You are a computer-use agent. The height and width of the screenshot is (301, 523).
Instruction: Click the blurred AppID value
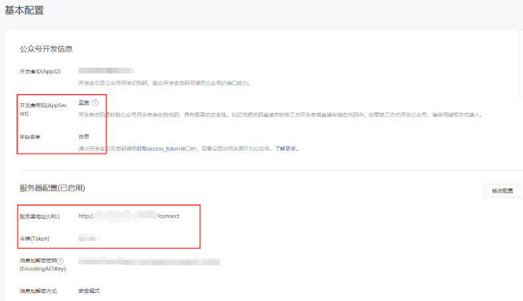pyautogui.click(x=106, y=70)
